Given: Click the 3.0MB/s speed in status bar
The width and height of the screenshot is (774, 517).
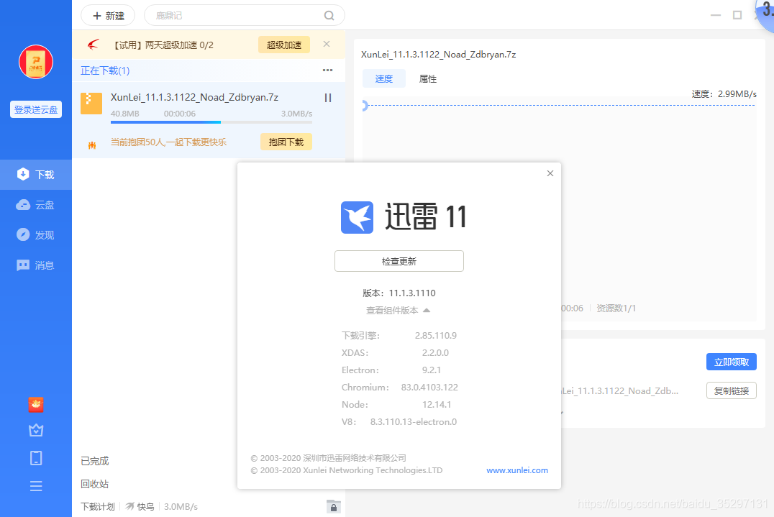Looking at the screenshot, I should (x=181, y=507).
